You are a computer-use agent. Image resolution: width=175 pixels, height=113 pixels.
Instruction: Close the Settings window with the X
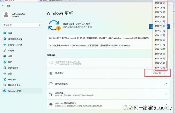(170, 5)
